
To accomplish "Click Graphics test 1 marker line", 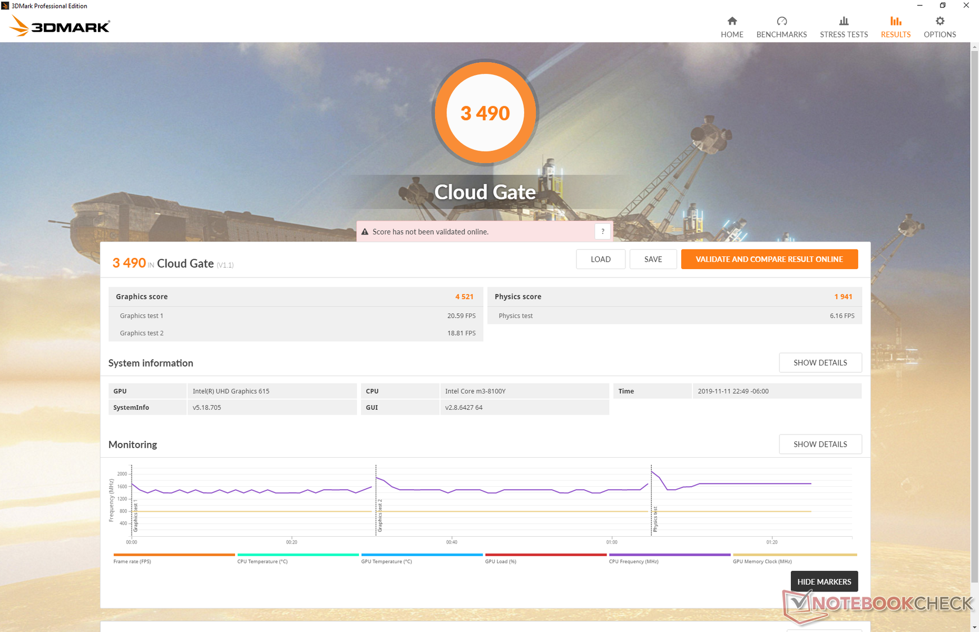I will click(131, 500).
